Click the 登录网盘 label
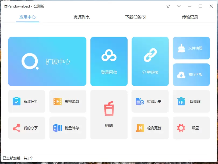Viewport: 218px width, 164px height. [109, 72]
